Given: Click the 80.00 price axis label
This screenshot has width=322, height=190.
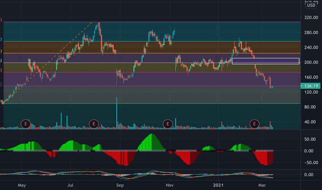Looking at the screenshot, I should pyautogui.click(x=310, y=107).
